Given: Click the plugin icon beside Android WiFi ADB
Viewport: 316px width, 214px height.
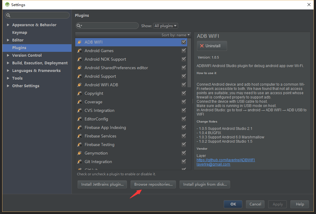Looking at the screenshot, I should pos(79,85).
